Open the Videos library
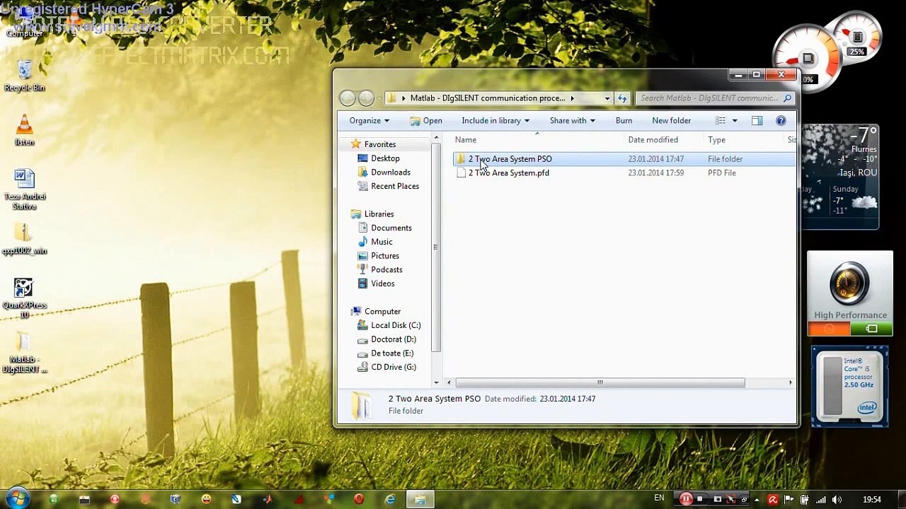The image size is (906, 509). (x=382, y=283)
